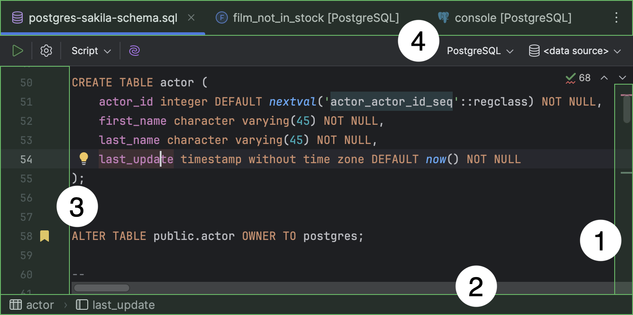The width and height of the screenshot is (633, 315).
Task: Open run configuration settings via gear icon
Action: 46,50
